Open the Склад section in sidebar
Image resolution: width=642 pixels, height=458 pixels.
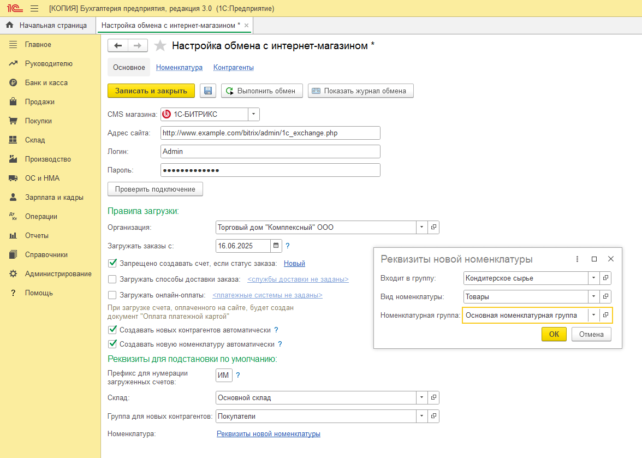50,140
